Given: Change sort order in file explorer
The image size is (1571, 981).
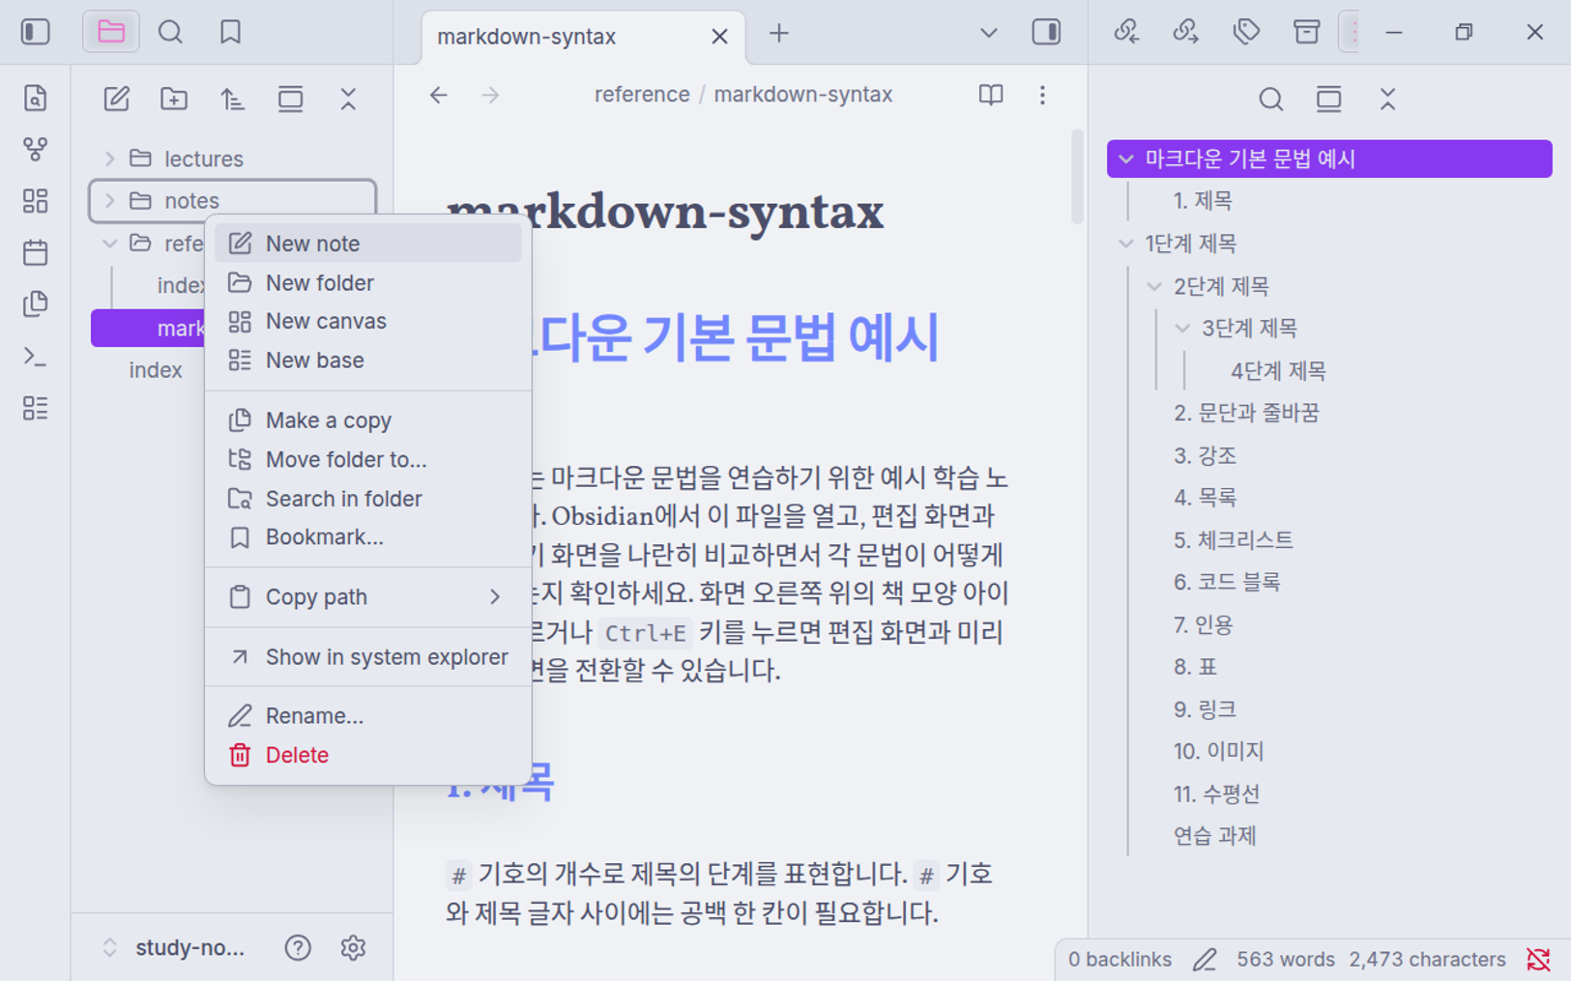Looking at the screenshot, I should pyautogui.click(x=232, y=99).
